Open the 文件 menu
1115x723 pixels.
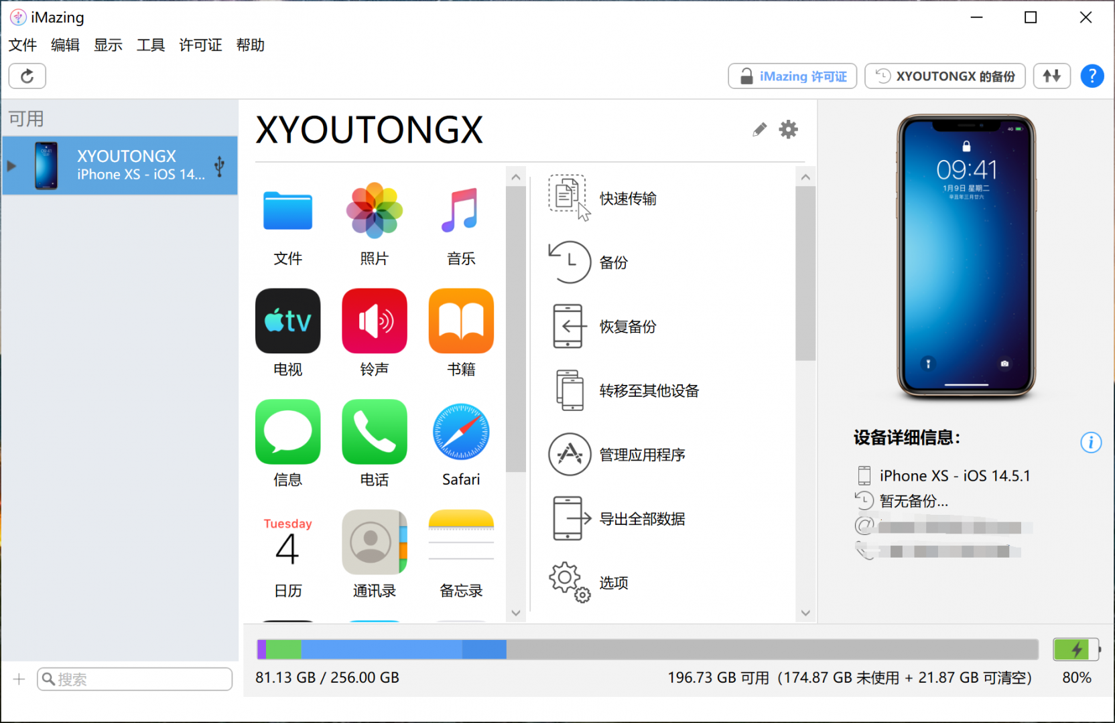pos(23,45)
